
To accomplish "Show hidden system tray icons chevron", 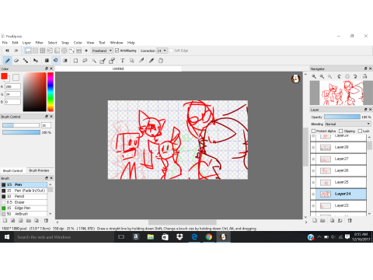I will 319,237.
